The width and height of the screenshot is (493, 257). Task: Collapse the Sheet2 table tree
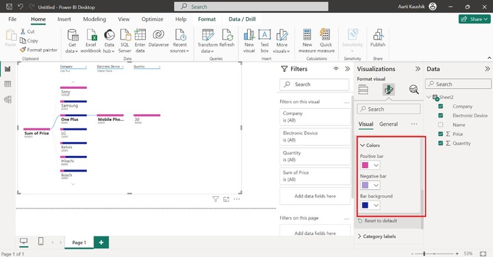pos(429,97)
